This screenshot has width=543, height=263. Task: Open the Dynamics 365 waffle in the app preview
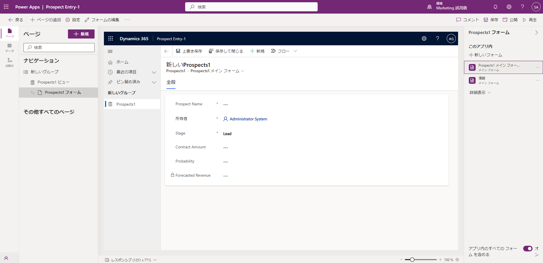(111, 39)
